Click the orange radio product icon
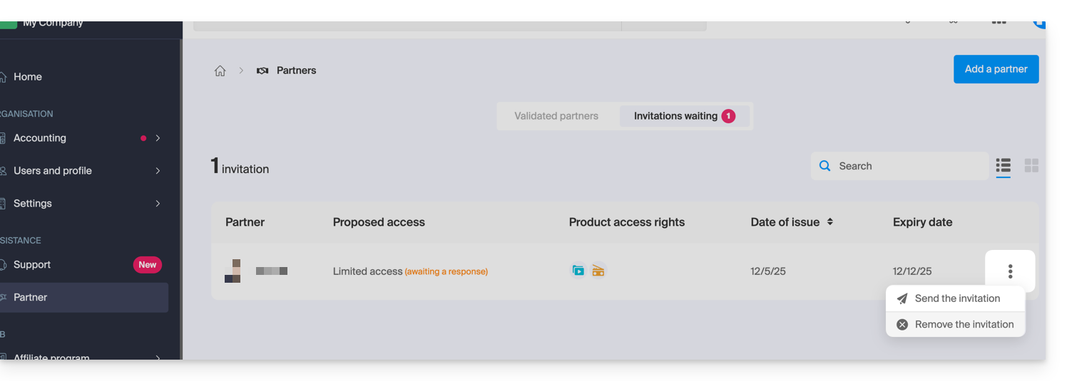This screenshot has height=381, width=1067. pos(598,271)
